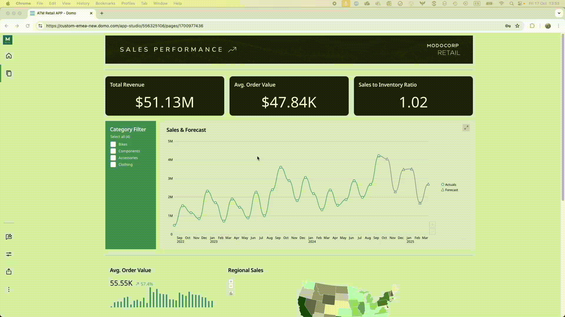Click the ModoCorp Retail M logo

8,40
